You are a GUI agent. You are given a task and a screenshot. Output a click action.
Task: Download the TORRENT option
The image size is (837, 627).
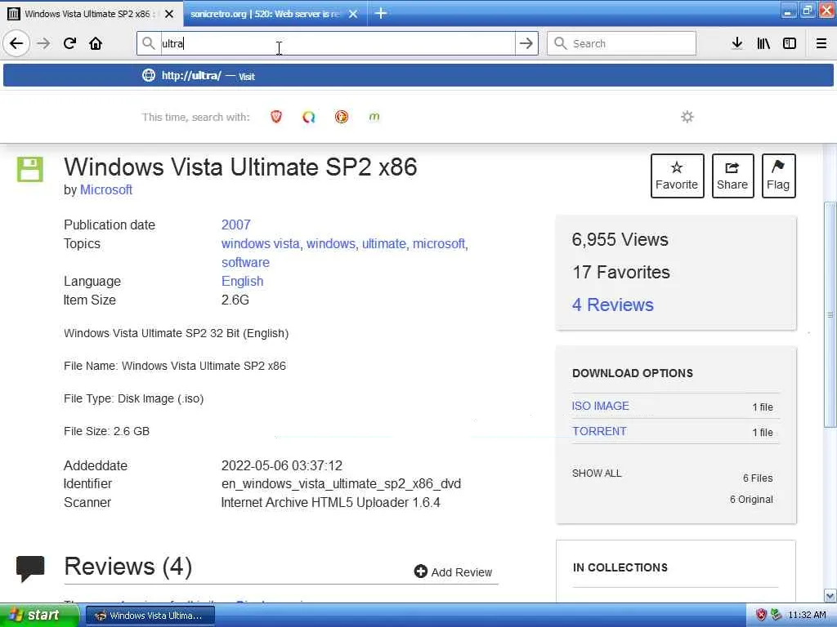point(599,431)
